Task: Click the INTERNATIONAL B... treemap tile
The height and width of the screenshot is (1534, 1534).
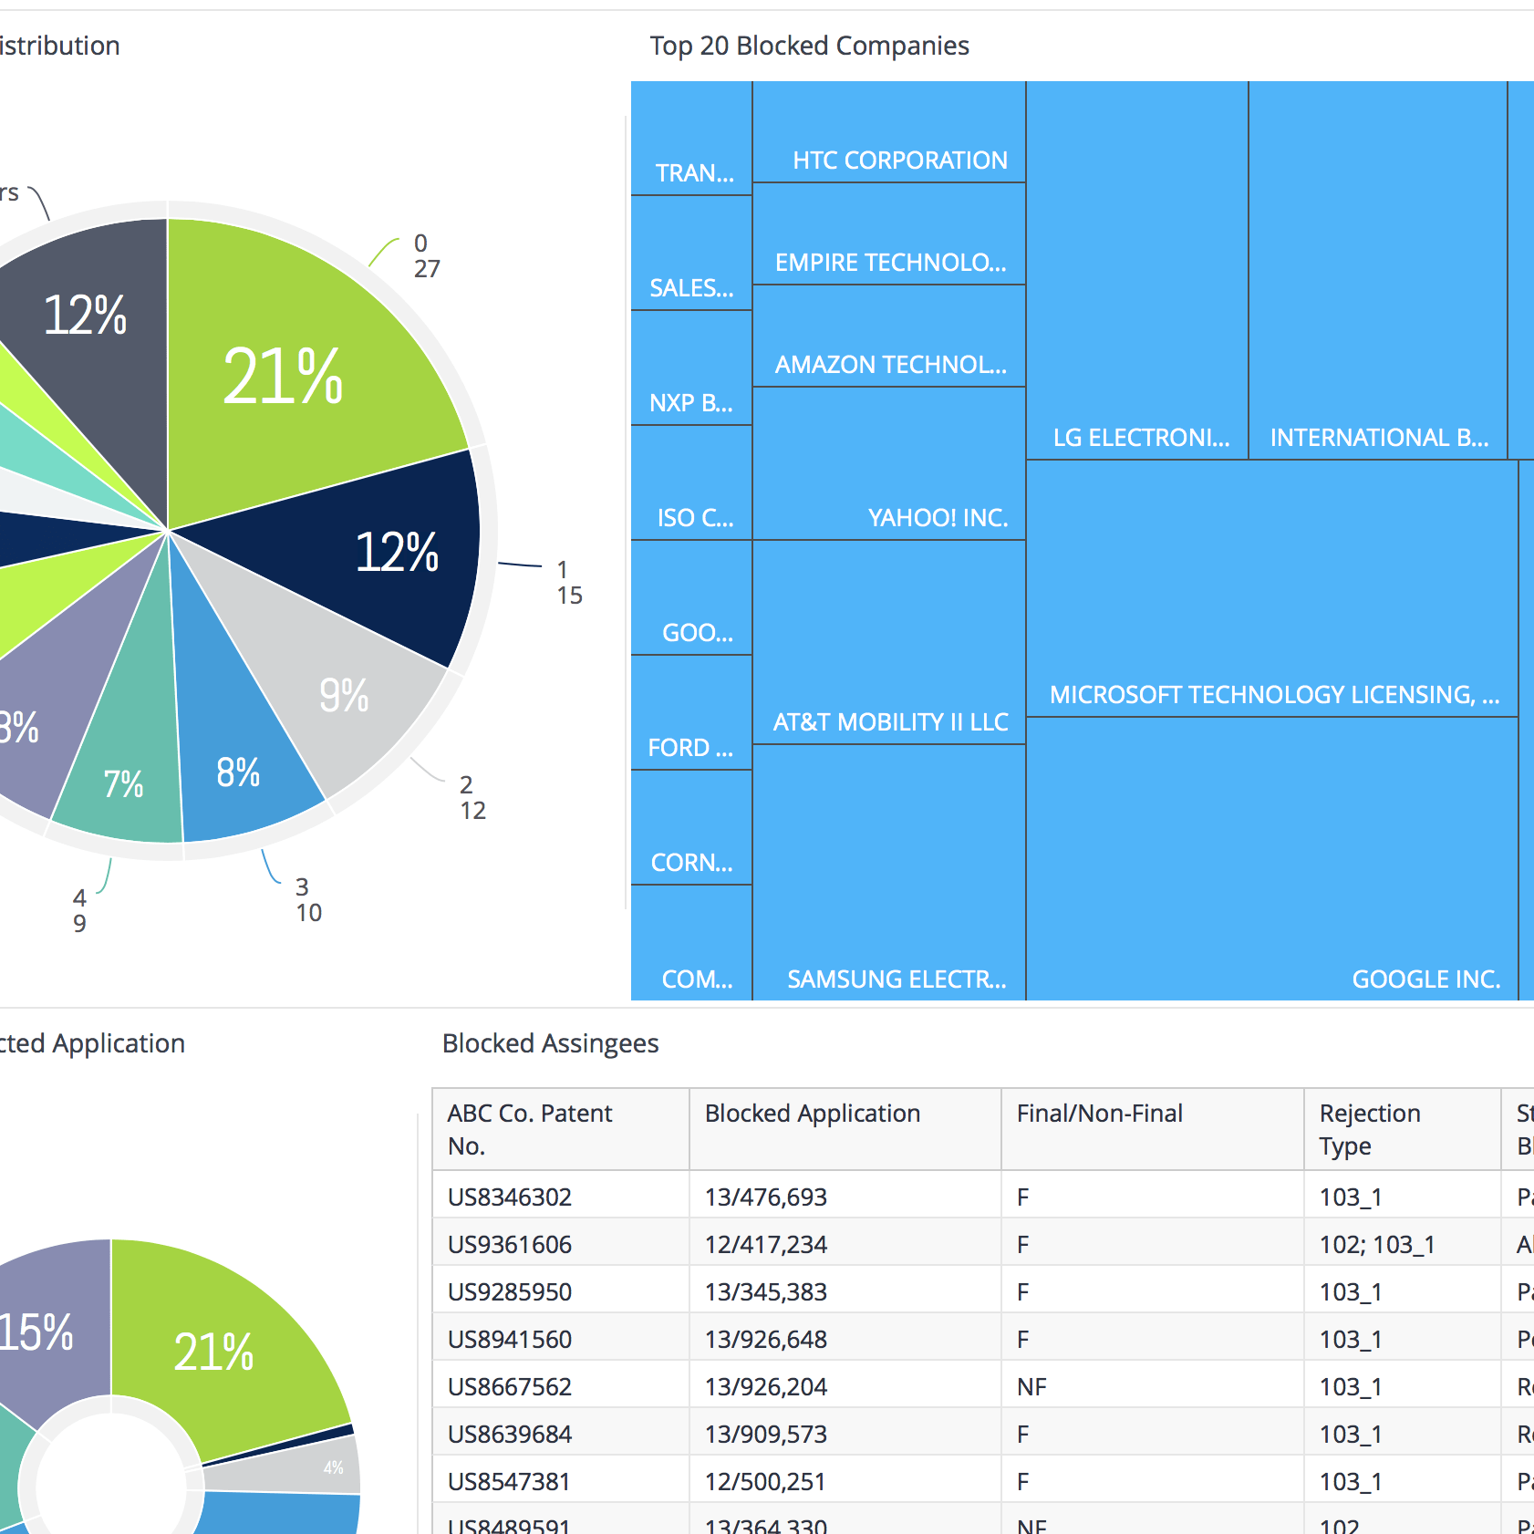Action: tap(1378, 271)
